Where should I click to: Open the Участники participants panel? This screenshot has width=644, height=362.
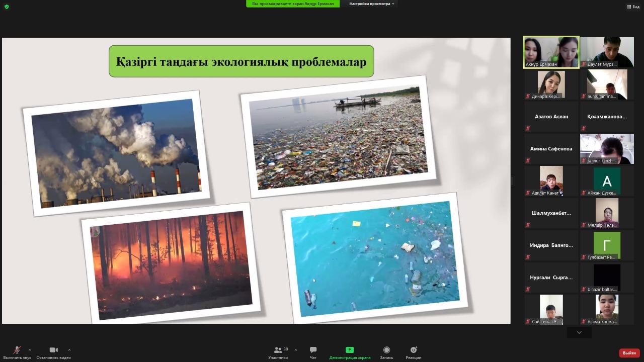click(278, 352)
